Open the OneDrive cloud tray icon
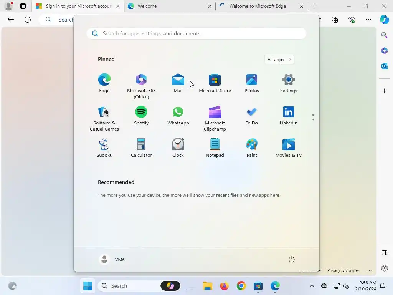393x295 pixels. 324,286
